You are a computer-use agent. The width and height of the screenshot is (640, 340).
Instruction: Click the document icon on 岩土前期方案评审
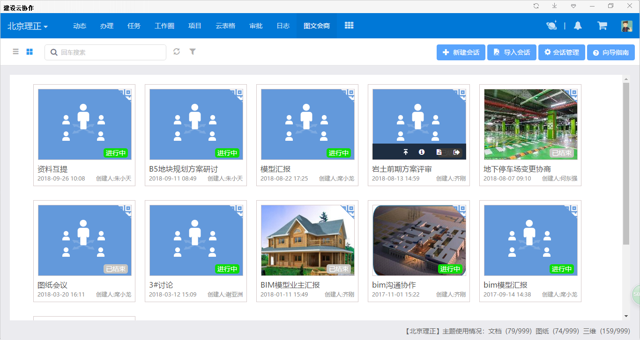click(439, 152)
